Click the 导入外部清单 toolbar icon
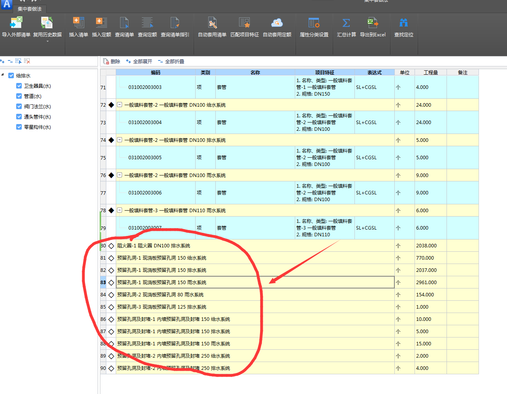The image size is (507, 394). [16, 23]
